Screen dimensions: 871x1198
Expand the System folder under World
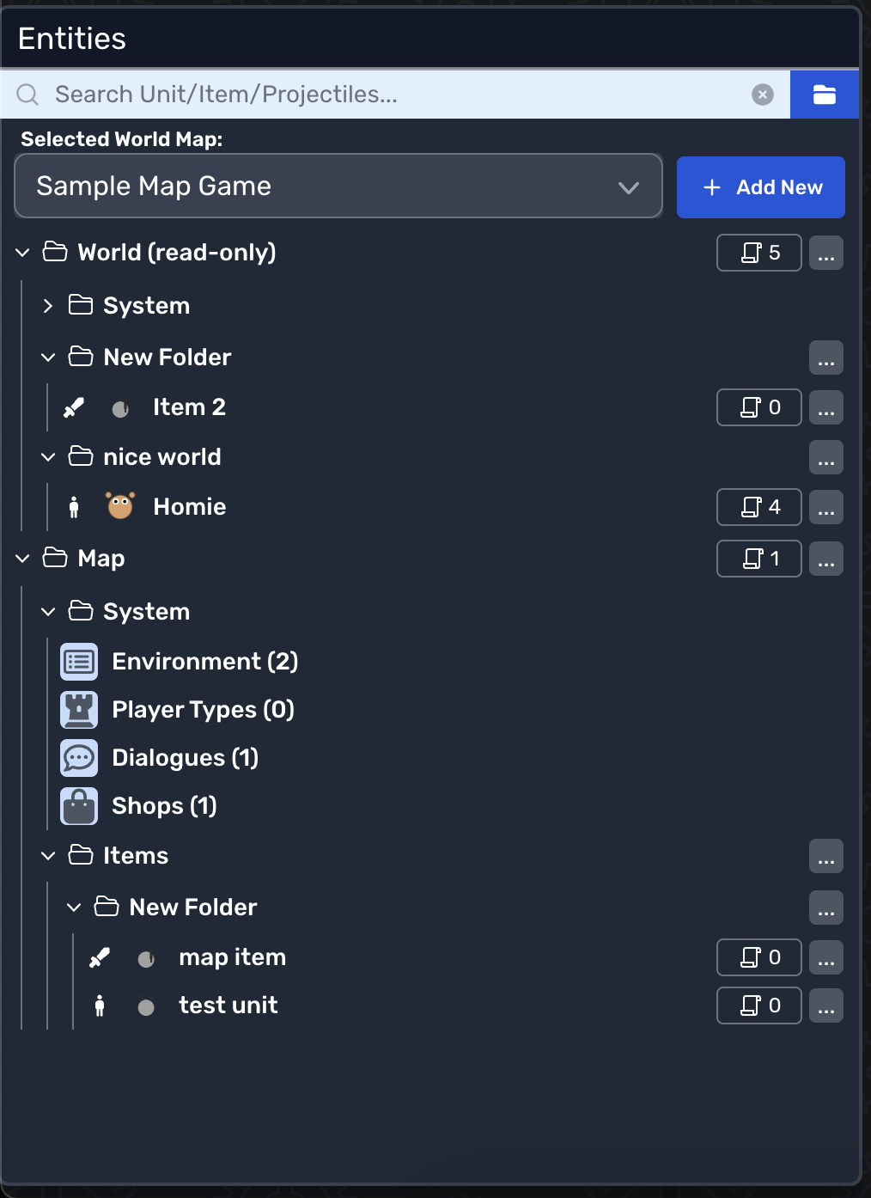point(48,306)
